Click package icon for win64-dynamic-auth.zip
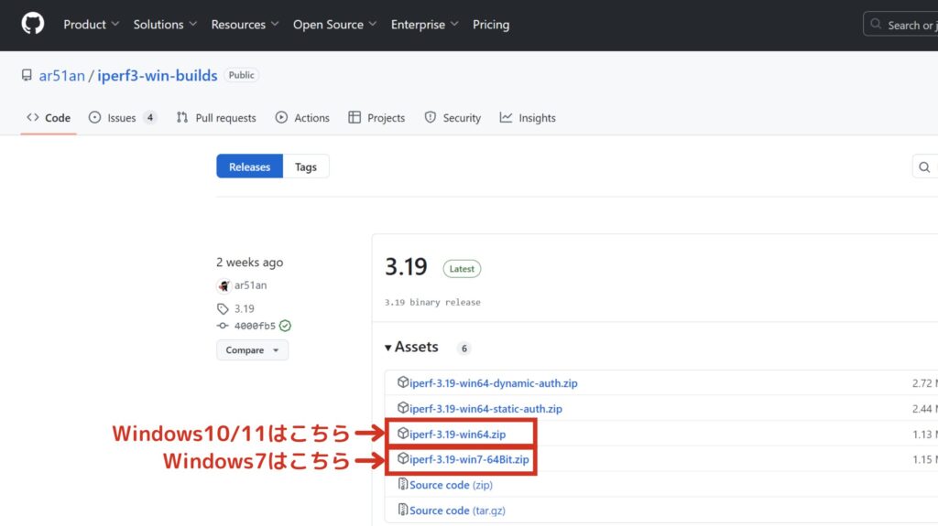938x526 pixels. (x=403, y=382)
